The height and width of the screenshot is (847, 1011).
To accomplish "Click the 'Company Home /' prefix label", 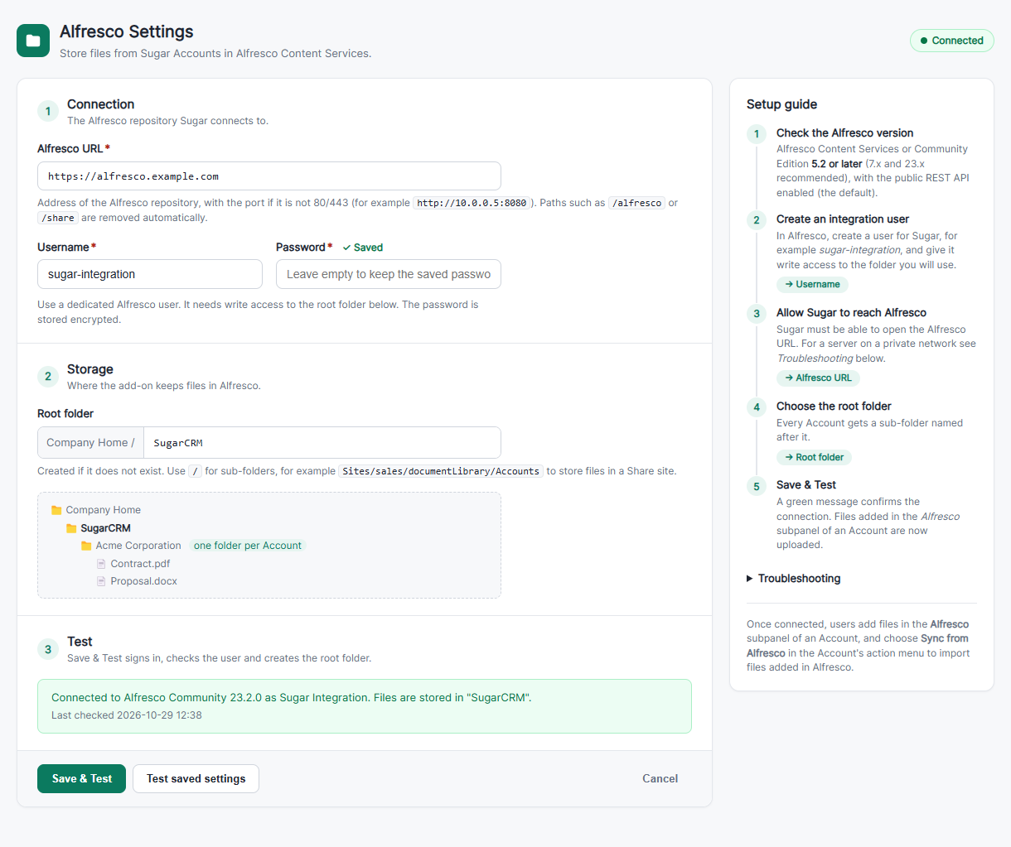I will [90, 443].
